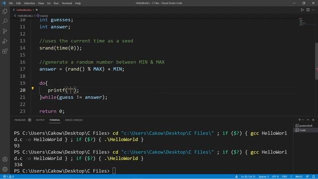
Task: Split the editor to the right
Action: pos(308,10)
